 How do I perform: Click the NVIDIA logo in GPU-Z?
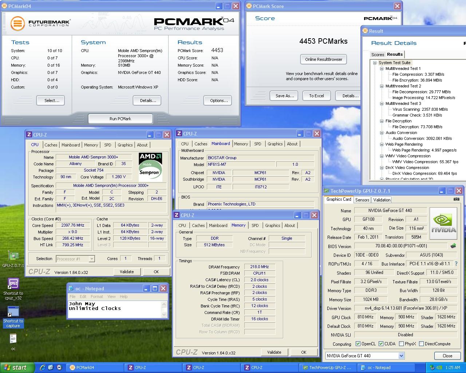[x=443, y=223]
